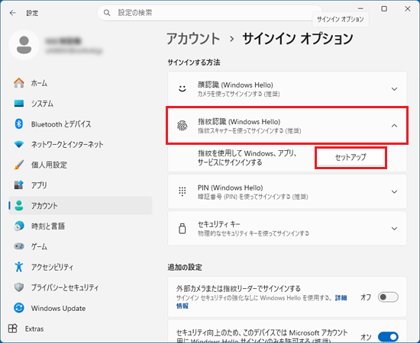The height and width of the screenshot is (343, 420).
Task: Click the 追加の設定 heading
Action: (185, 267)
